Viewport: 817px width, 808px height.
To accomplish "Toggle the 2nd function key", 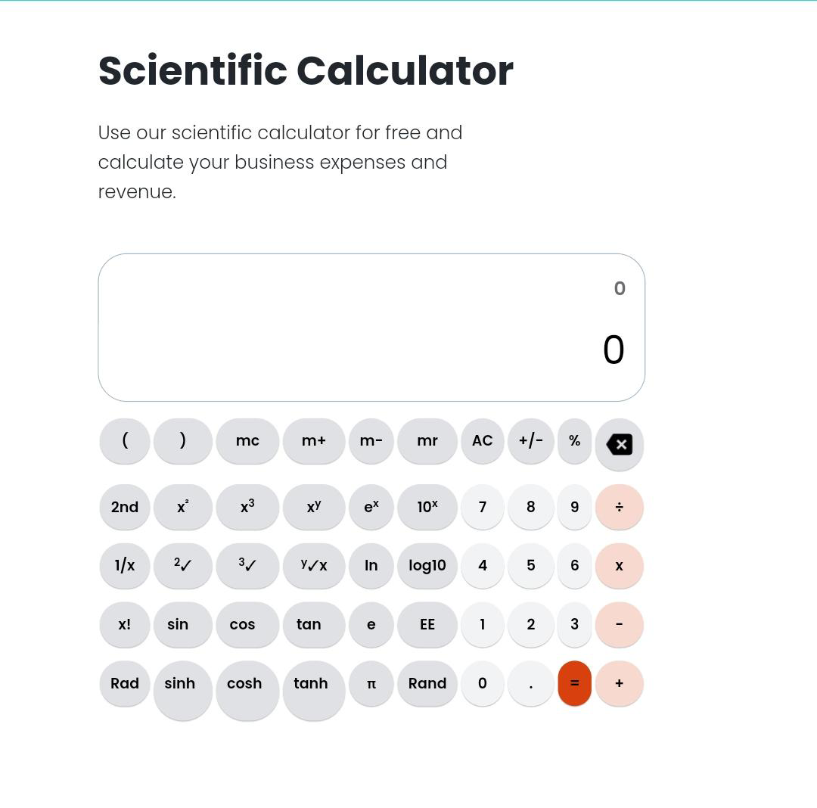I will click(x=124, y=507).
